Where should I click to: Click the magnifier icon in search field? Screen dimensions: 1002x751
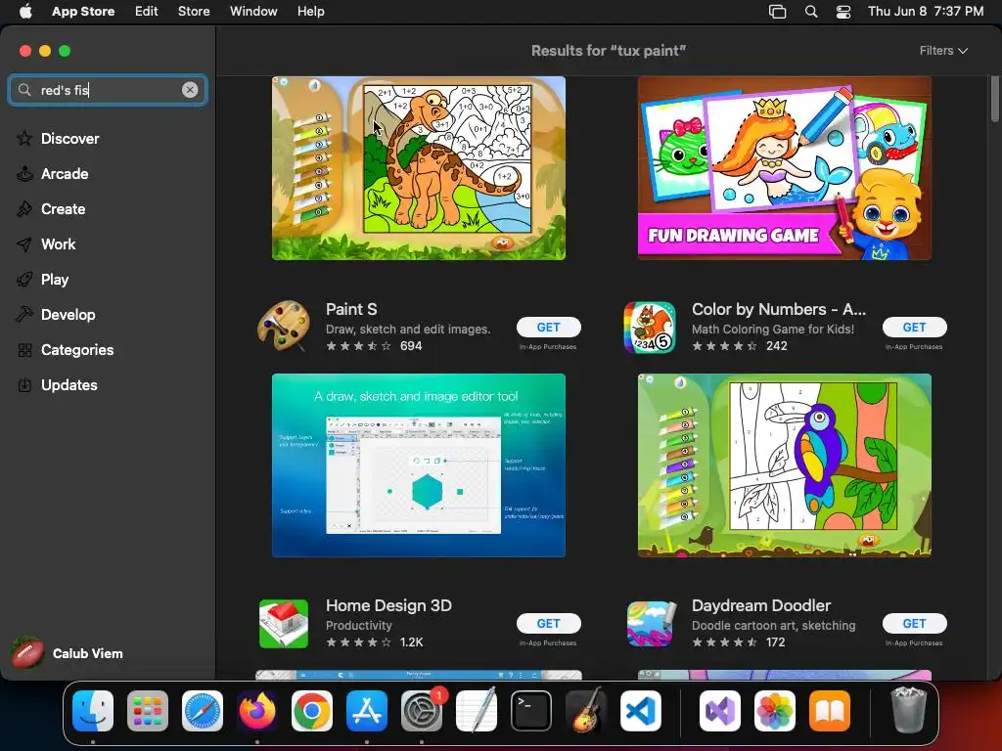tap(24, 90)
